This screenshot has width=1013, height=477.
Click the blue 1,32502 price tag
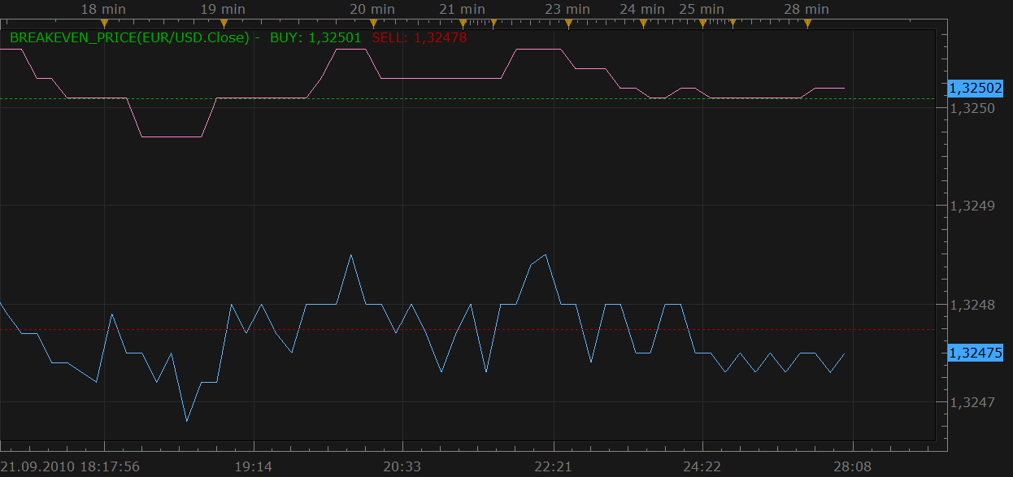tap(975, 88)
